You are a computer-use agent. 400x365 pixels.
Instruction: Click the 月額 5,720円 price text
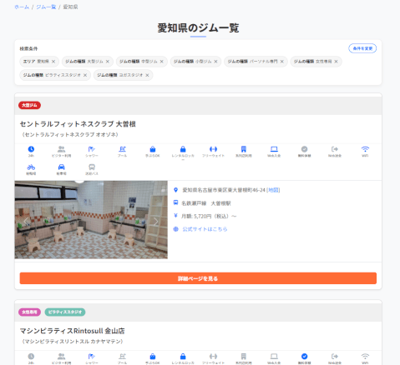coord(209,216)
